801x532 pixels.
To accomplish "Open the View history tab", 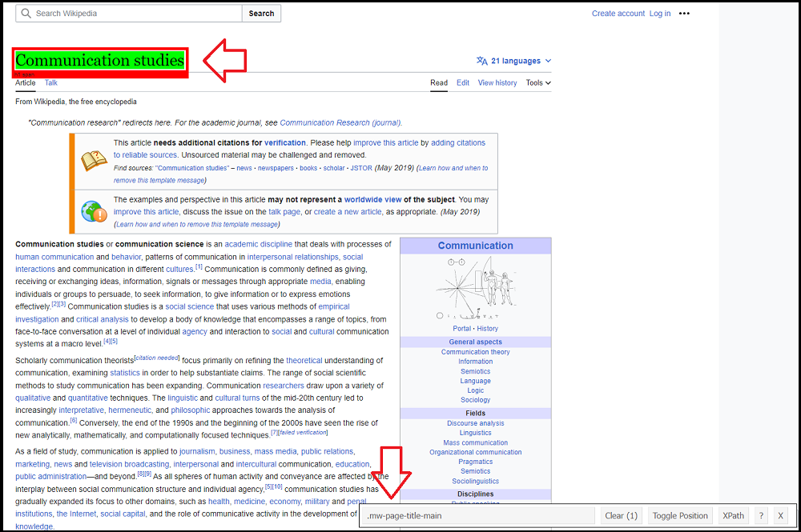I will point(497,83).
